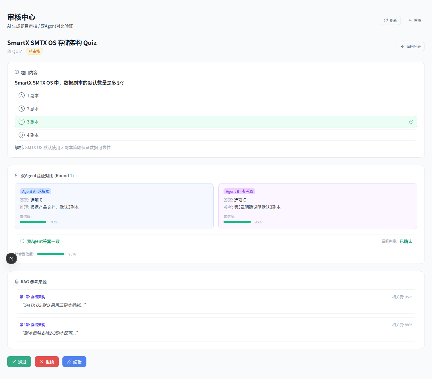This screenshot has width=432, height=379.
Task: Click the Next.js dev tools round icon
Action: coord(11,258)
